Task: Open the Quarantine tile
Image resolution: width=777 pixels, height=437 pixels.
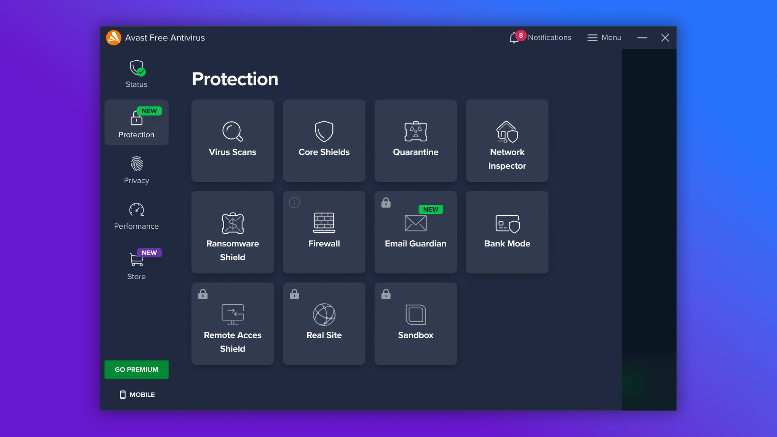Action: (x=416, y=140)
